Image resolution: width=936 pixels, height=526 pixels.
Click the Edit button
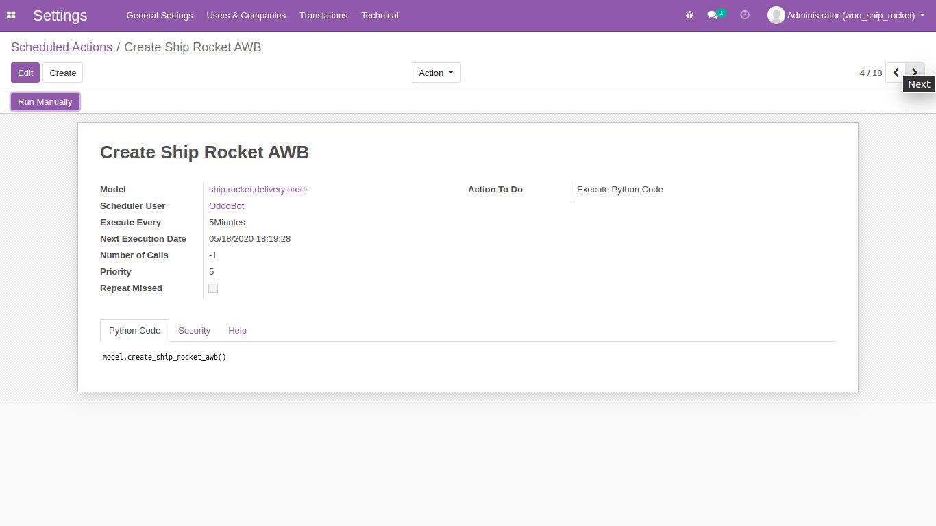pos(25,73)
